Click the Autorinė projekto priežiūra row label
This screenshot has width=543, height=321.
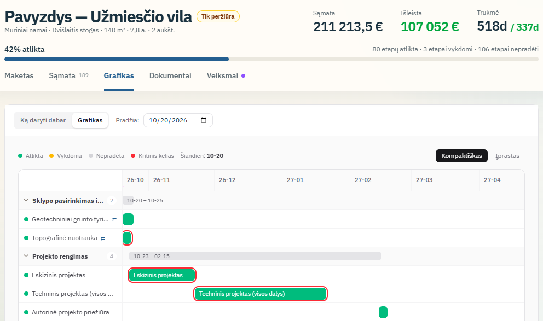pyautogui.click(x=70, y=312)
